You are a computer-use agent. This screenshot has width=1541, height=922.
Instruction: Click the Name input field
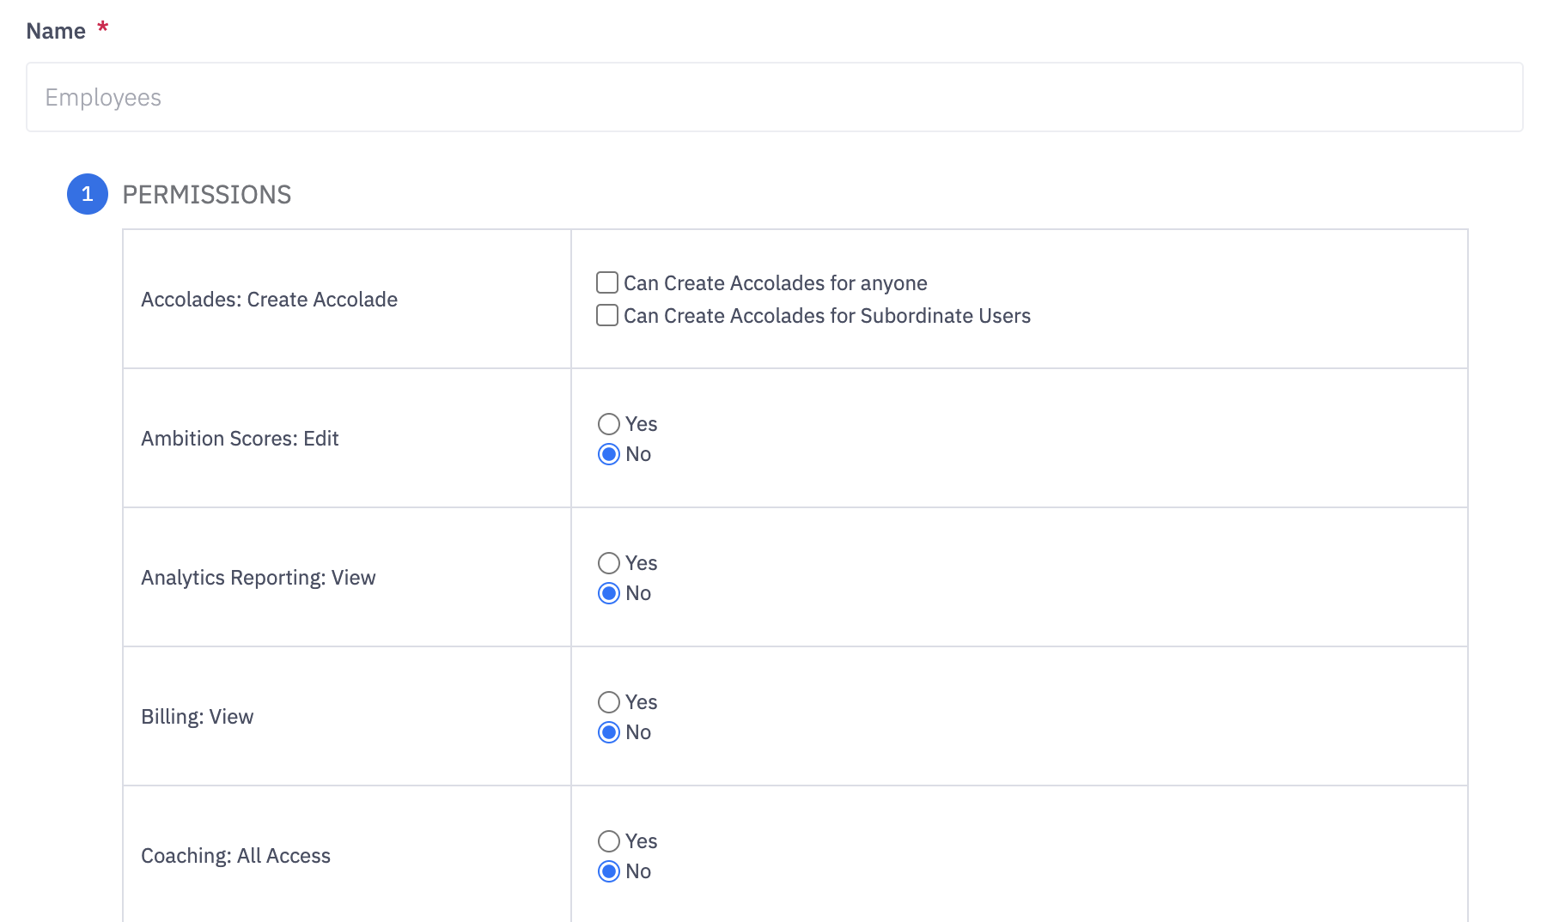click(x=773, y=97)
